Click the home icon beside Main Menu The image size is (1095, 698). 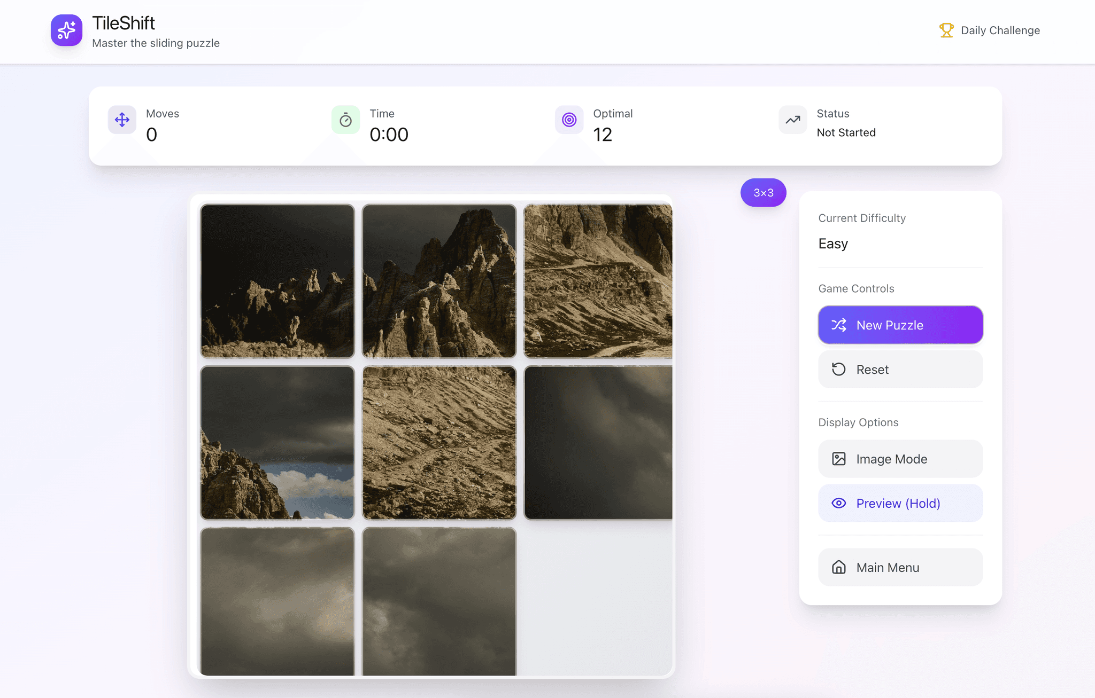tap(838, 567)
